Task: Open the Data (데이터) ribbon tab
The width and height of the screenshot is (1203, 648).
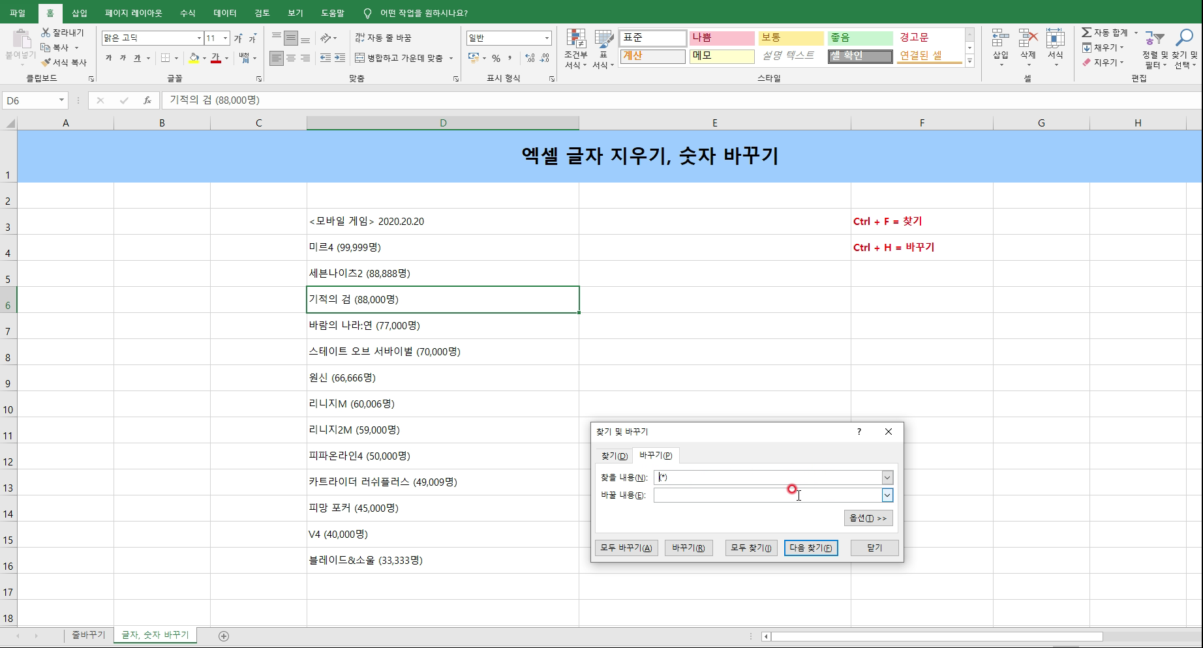Action: click(225, 13)
